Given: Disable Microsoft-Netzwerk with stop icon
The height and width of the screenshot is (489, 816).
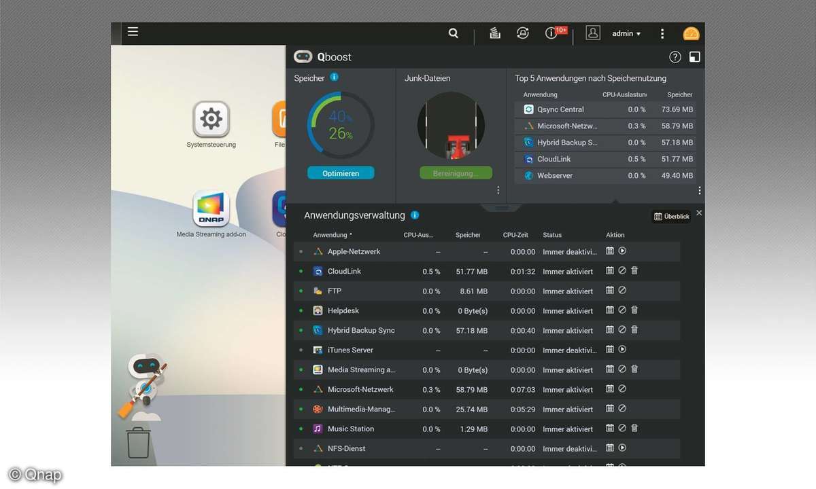Looking at the screenshot, I should tap(622, 389).
